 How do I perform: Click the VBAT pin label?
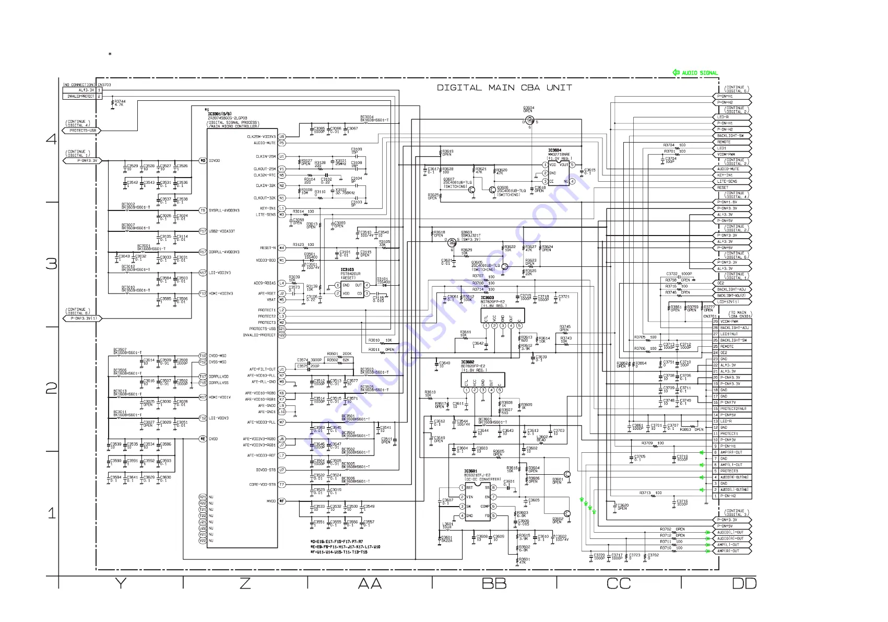(271, 300)
